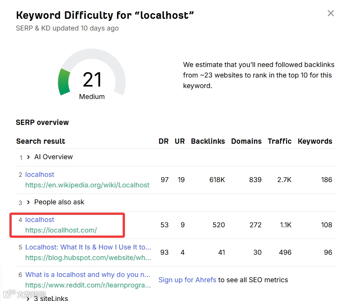The height and width of the screenshot is (301, 350).
Task: Expand the People also ask row
Action: click(29, 202)
